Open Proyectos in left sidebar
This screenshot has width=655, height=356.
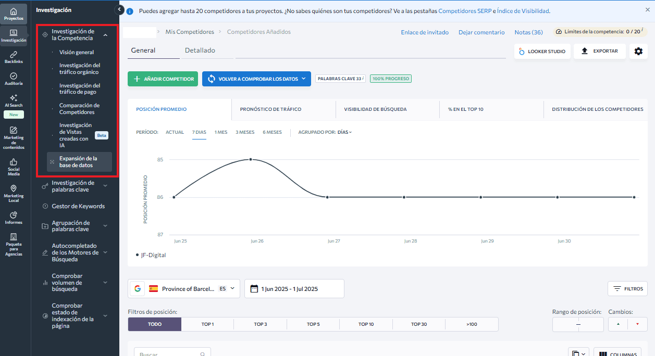(14, 14)
